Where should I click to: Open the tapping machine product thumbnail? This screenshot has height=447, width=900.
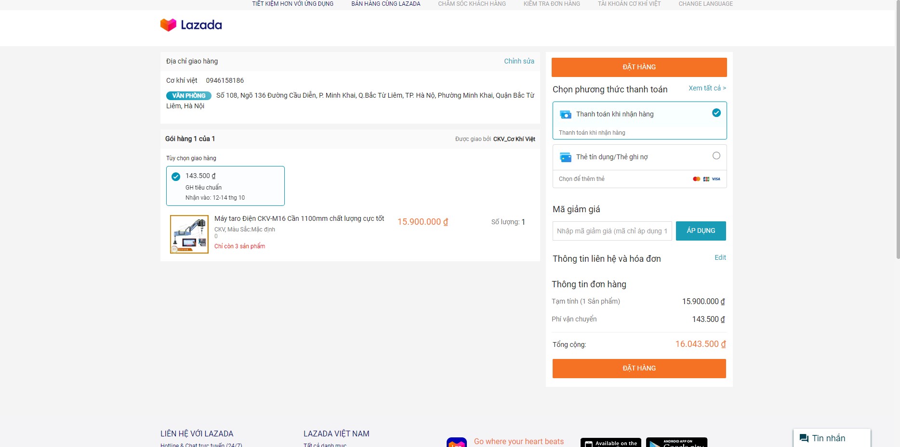(189, 234)
